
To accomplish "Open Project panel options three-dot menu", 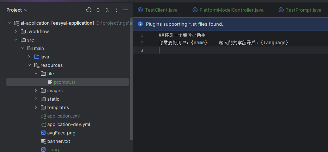I will [116, 10].
